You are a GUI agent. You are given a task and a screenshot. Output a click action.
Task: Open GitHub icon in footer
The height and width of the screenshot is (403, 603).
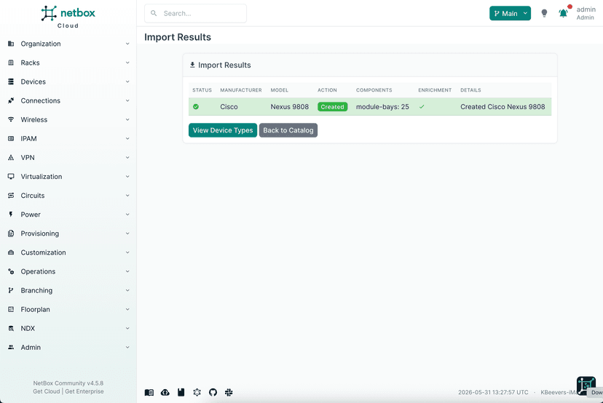tap(213, 392)
